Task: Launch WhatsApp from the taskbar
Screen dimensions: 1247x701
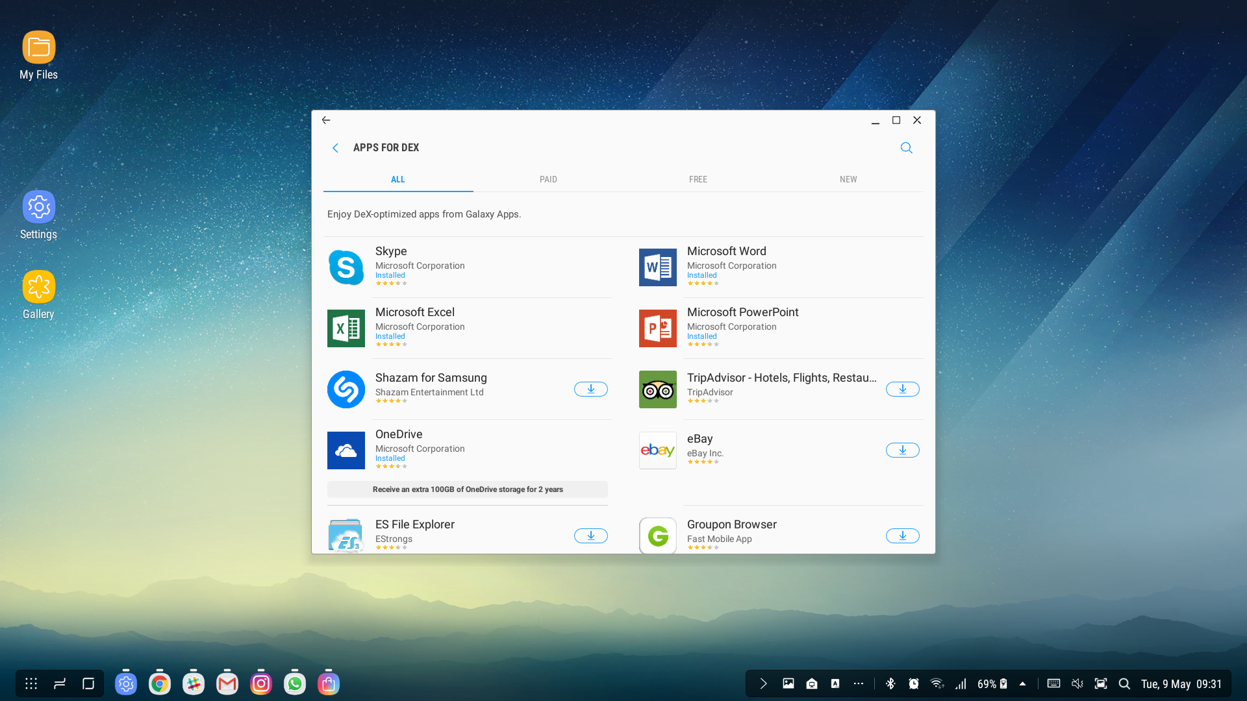Action: click(295, 683)
